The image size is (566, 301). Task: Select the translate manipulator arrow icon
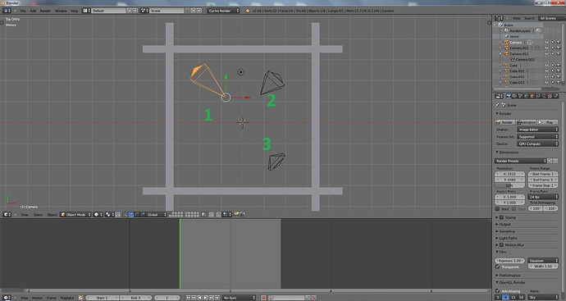click(x=130, y=214)
